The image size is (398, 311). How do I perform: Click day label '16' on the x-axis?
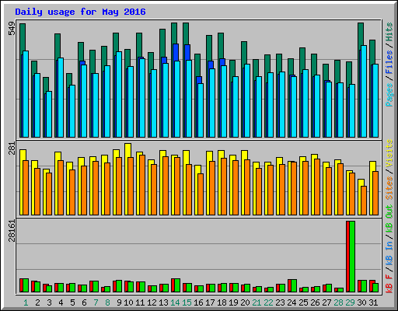point(198,302)
